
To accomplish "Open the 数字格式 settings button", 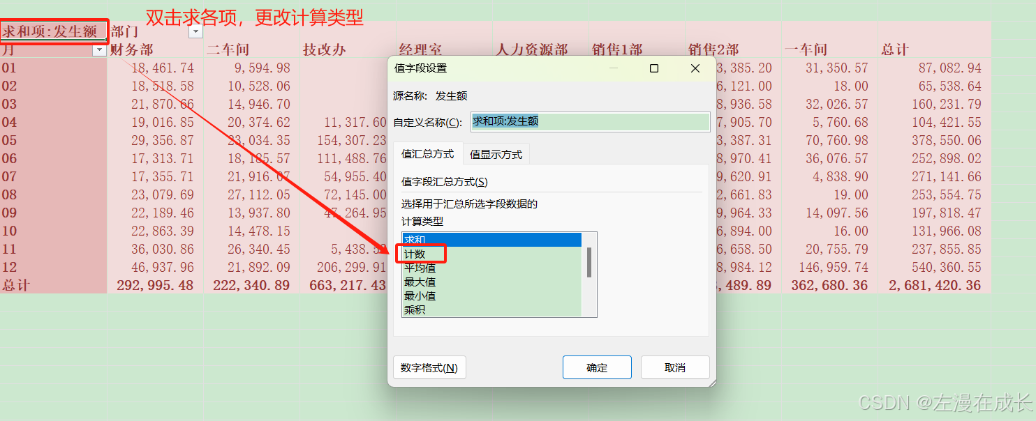I will (x=429, y=368).
